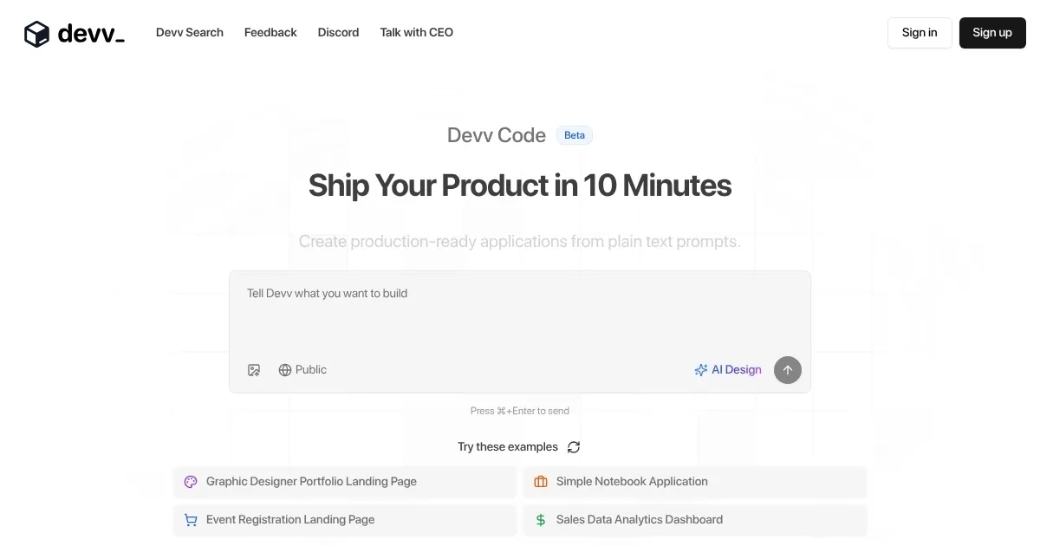Toggle project visibility from Public
This screenshot has height=546, width=1040.
[302, 370]
